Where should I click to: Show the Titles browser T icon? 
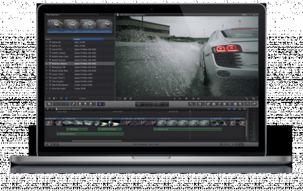pyautogui.click(x=230, y=104)
